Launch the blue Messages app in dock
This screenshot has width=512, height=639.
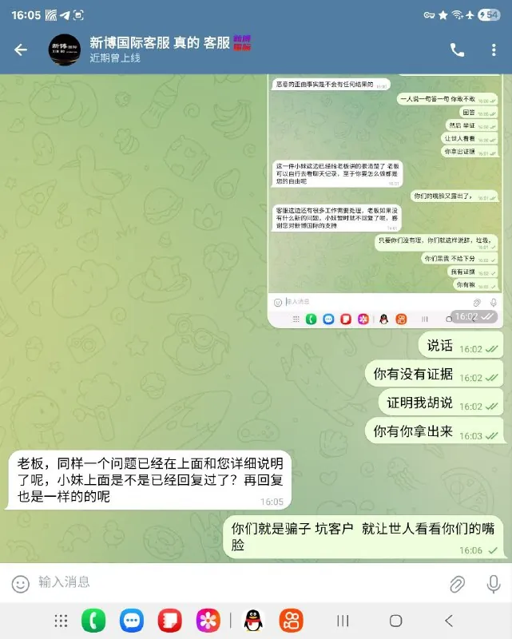point(131,621)
